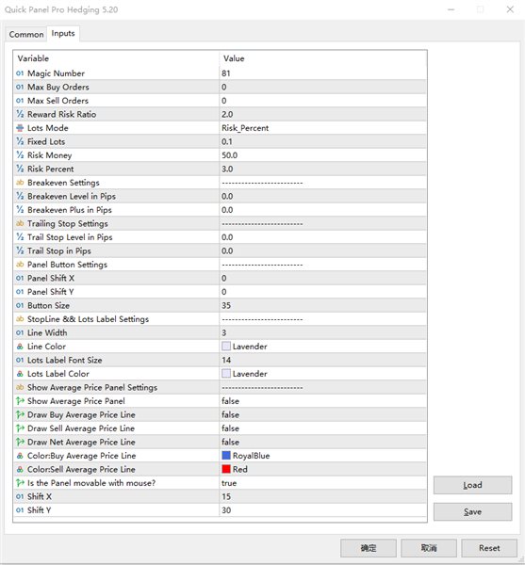Click the bool icon beside Show Average Price Panel
525x565 pixels.
20,401
